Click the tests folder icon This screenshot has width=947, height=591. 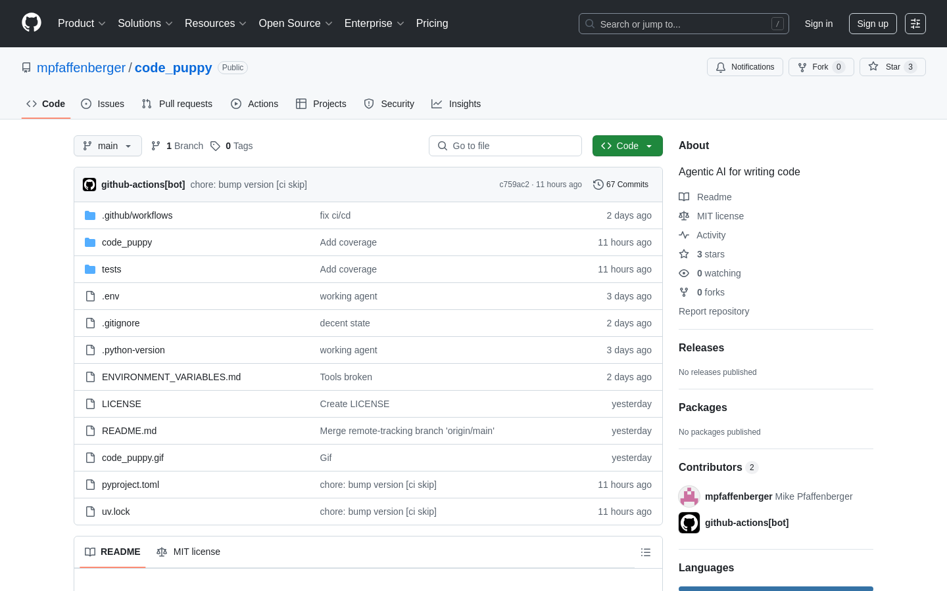point(90,269)
